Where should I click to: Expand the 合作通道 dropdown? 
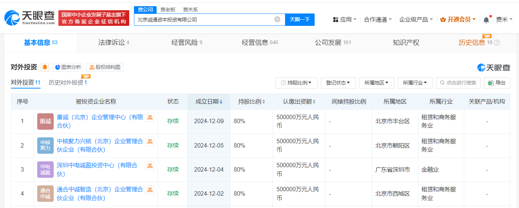(x=378, y=19)
